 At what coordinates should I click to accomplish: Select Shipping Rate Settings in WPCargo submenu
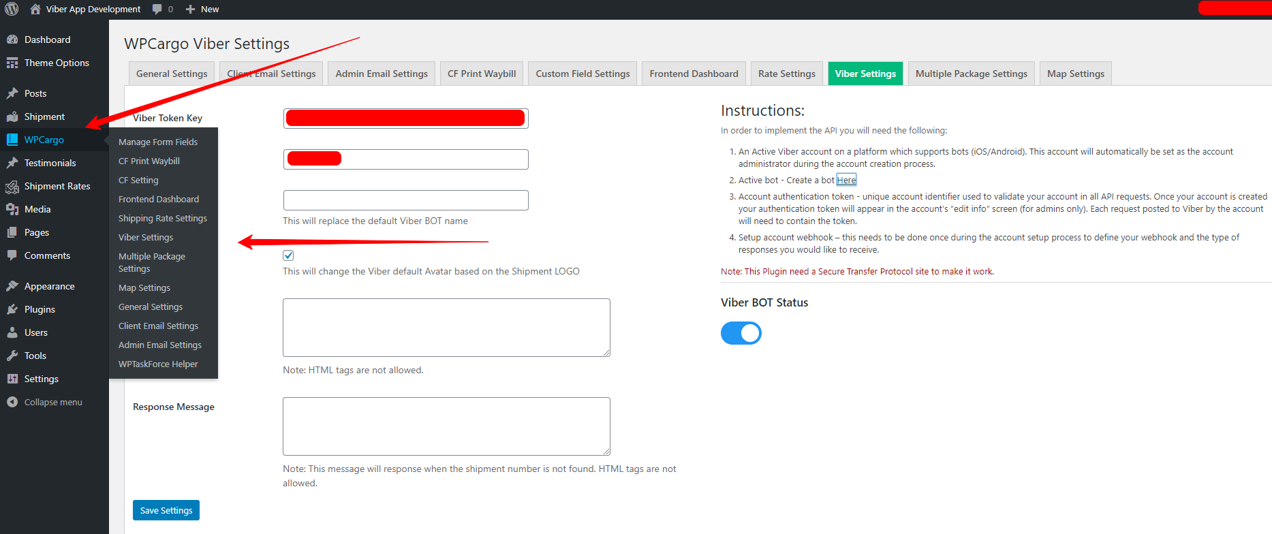[162, 218]
